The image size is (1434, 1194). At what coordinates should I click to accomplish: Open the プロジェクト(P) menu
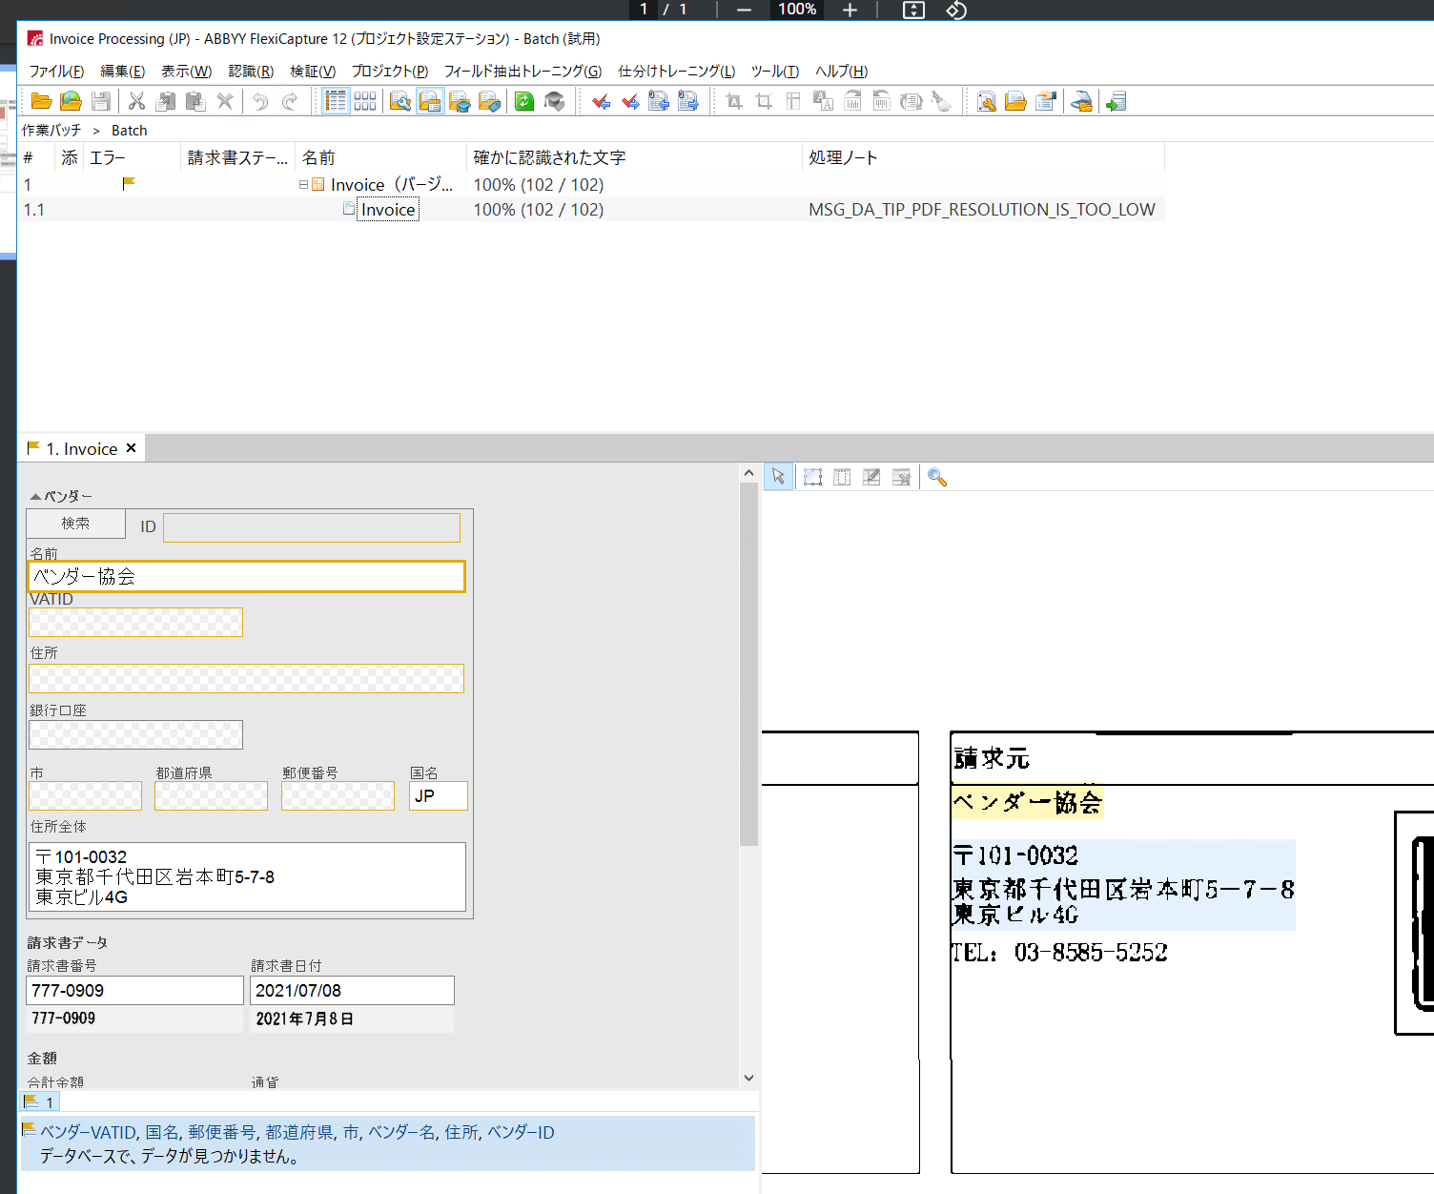389,72
